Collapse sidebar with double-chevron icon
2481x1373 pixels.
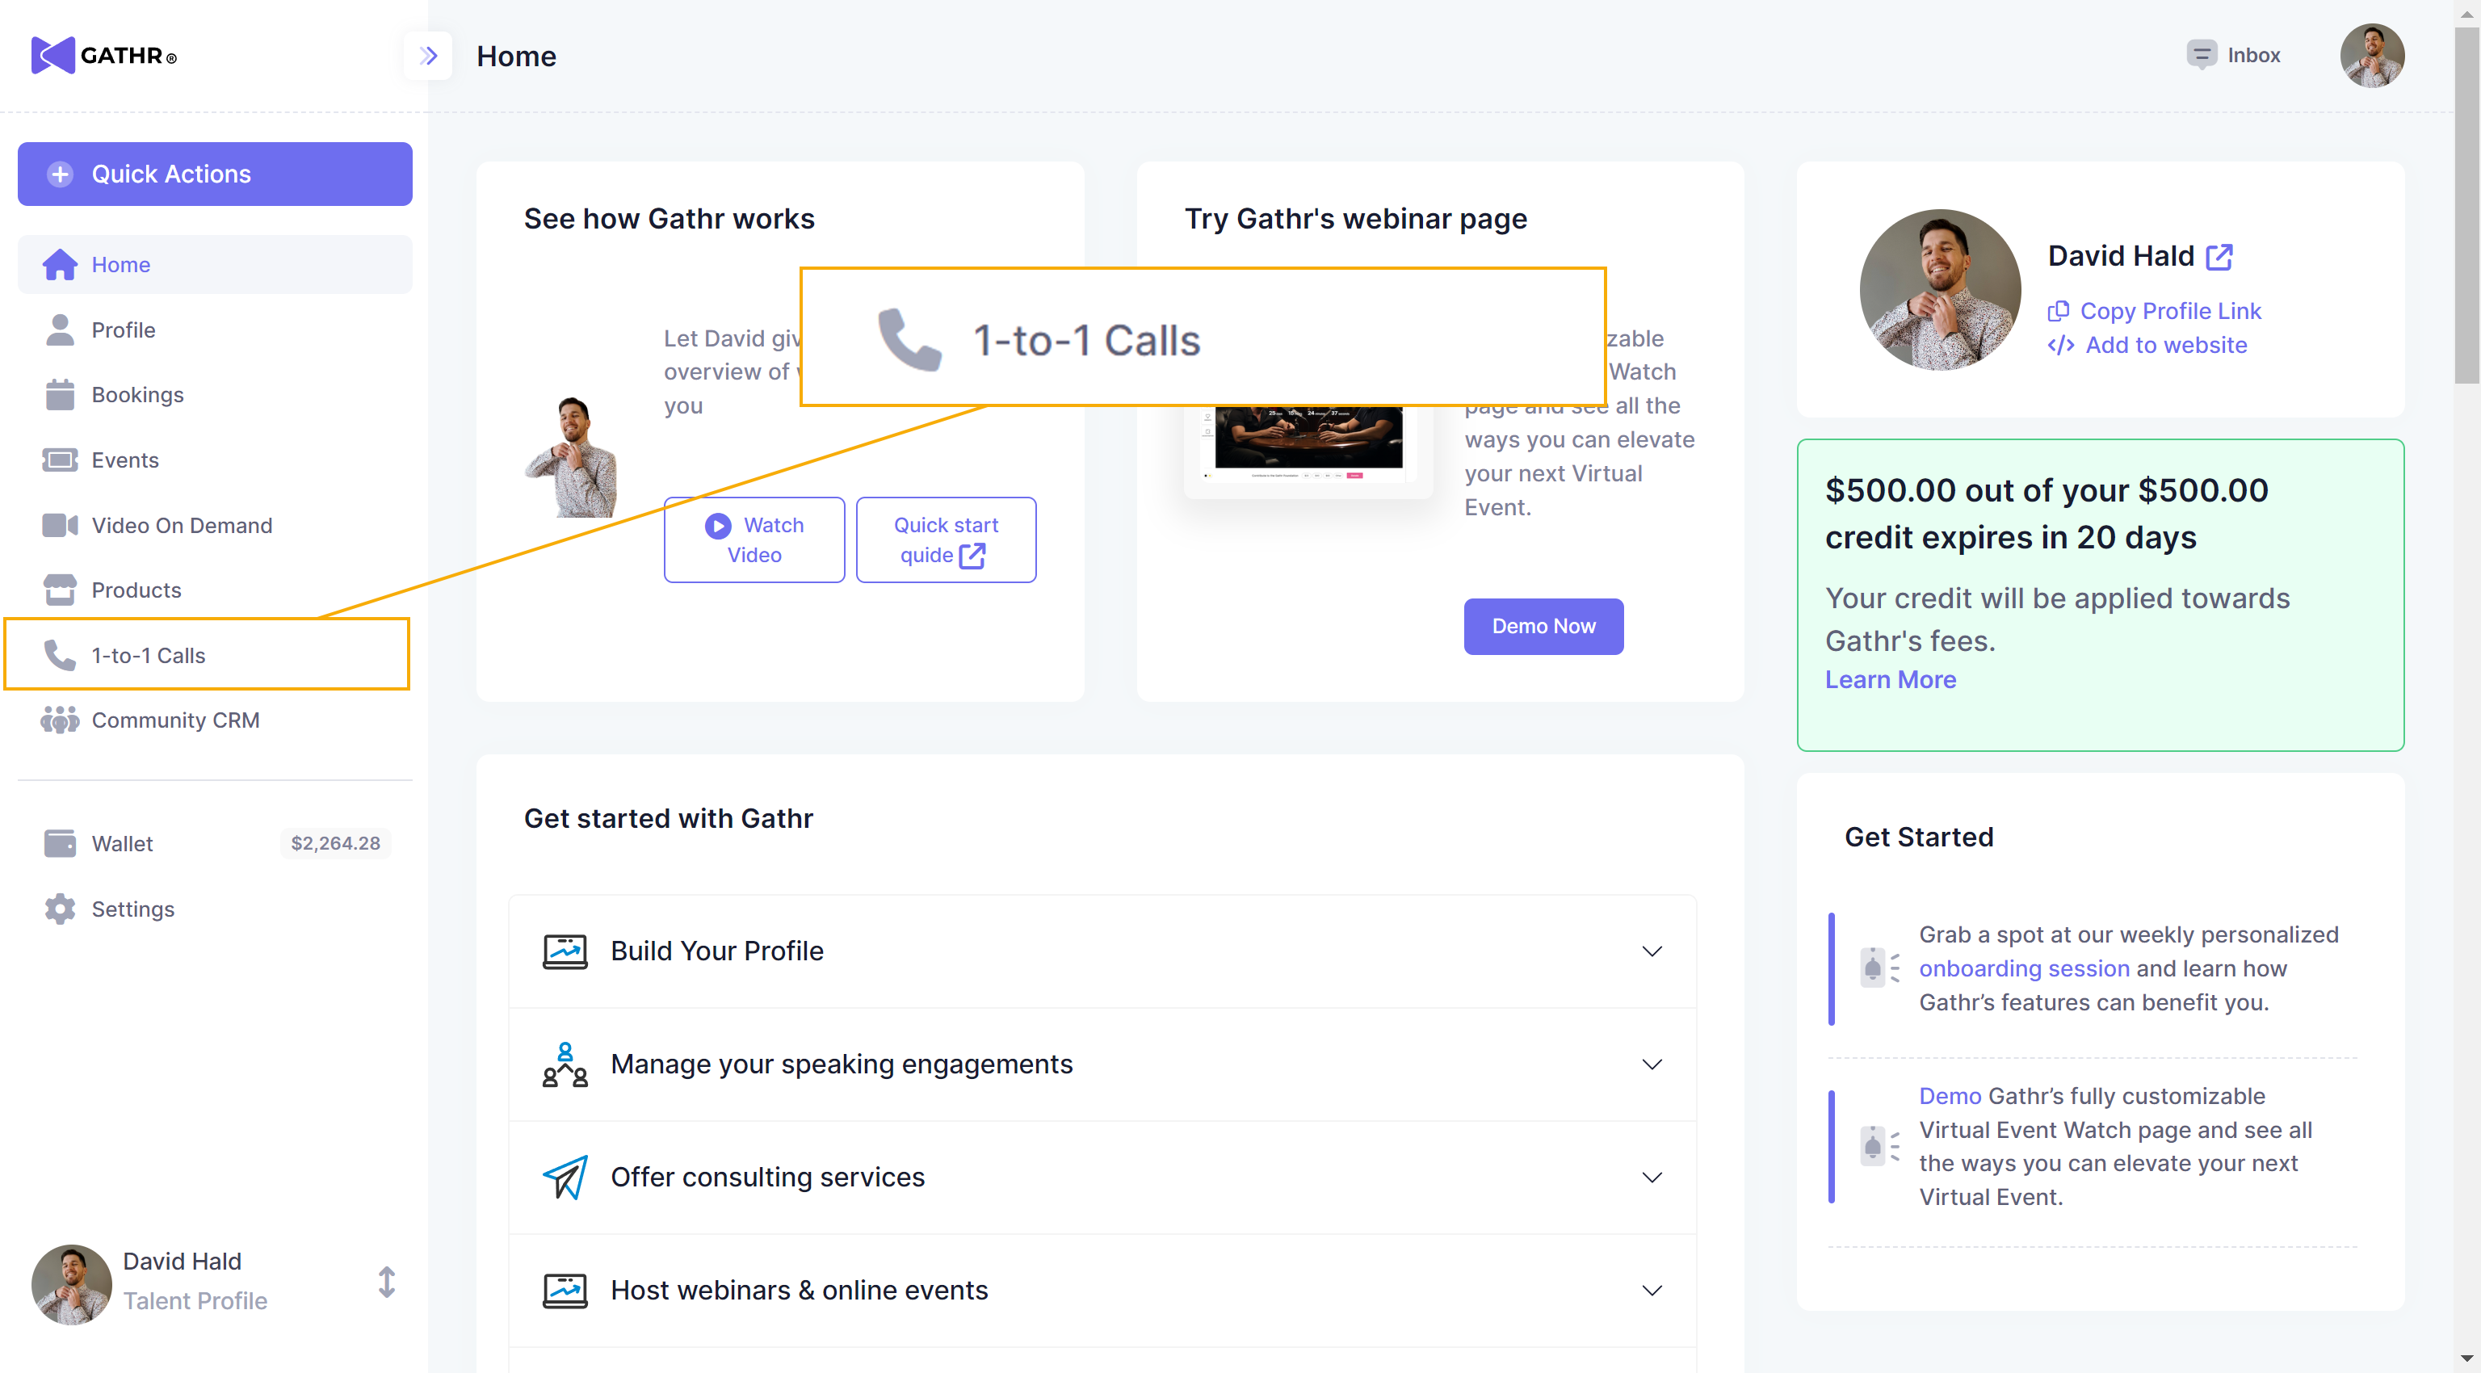[427, 56]
